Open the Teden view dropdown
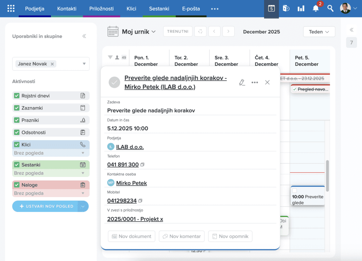The image size is (362, 261). click(319, 32)
